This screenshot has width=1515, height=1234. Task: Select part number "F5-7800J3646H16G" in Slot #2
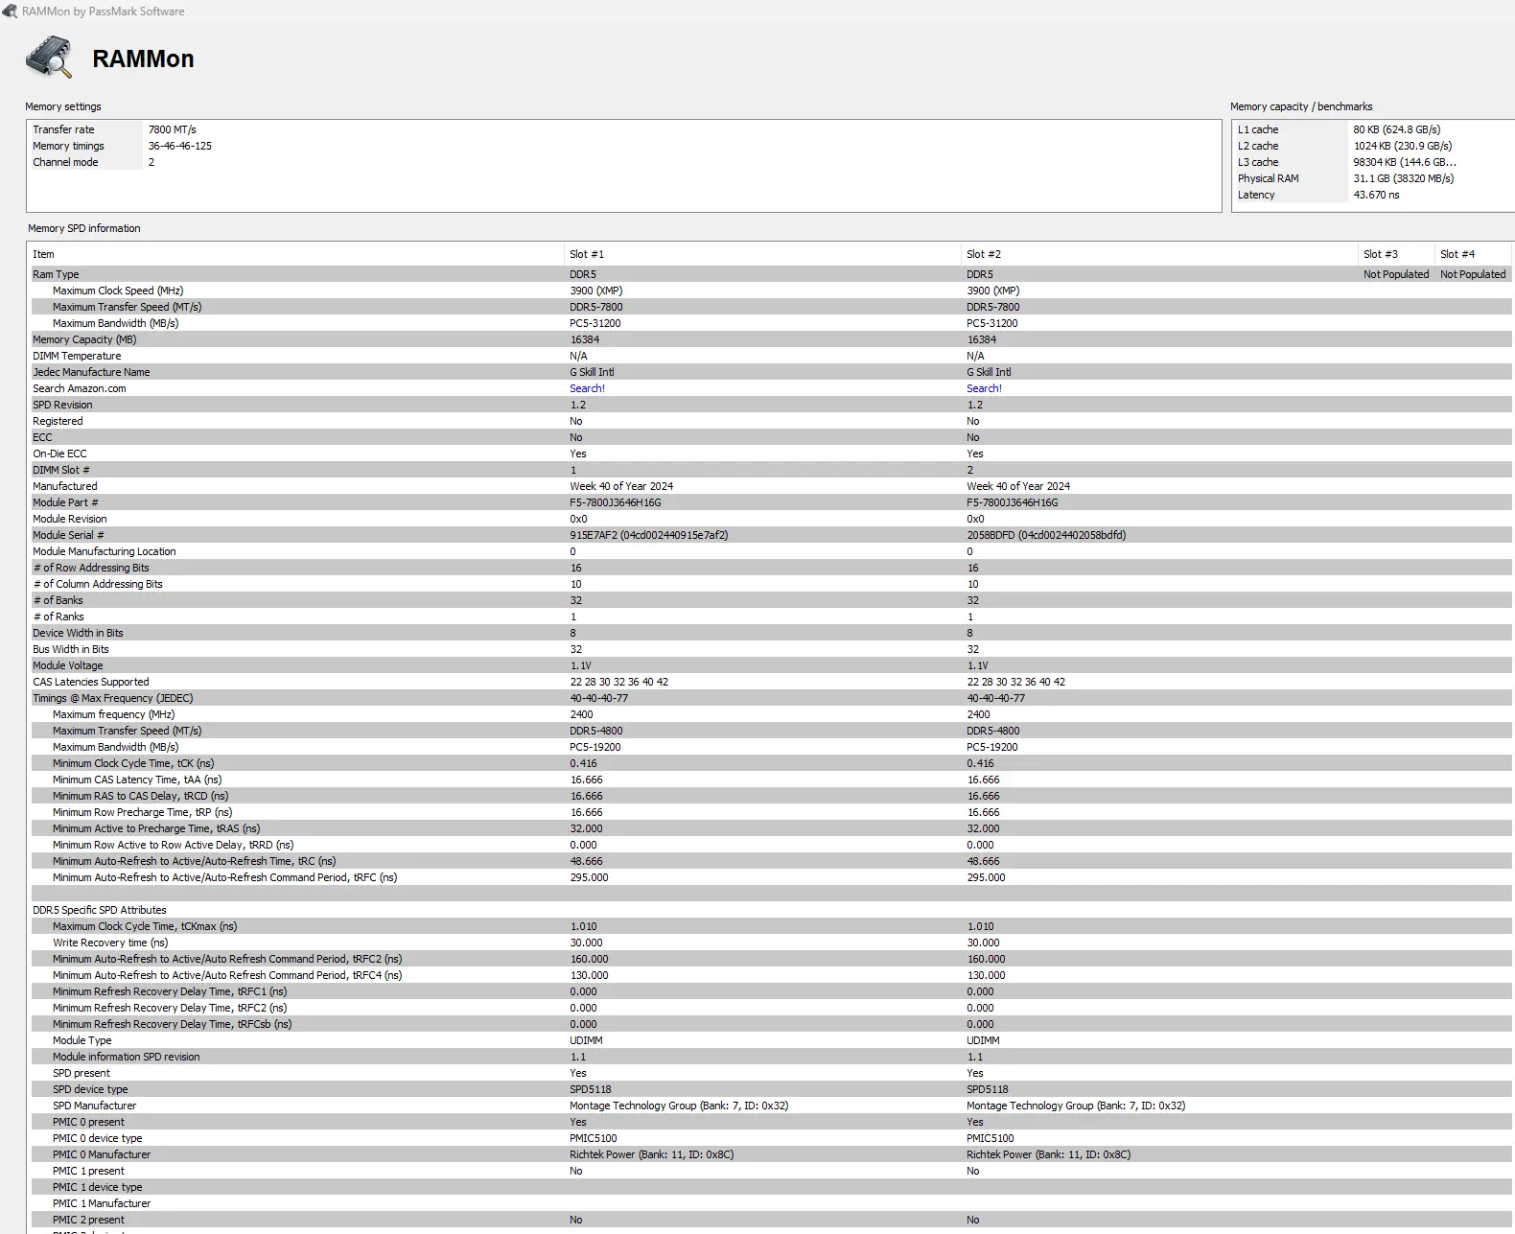(1013, 502)
